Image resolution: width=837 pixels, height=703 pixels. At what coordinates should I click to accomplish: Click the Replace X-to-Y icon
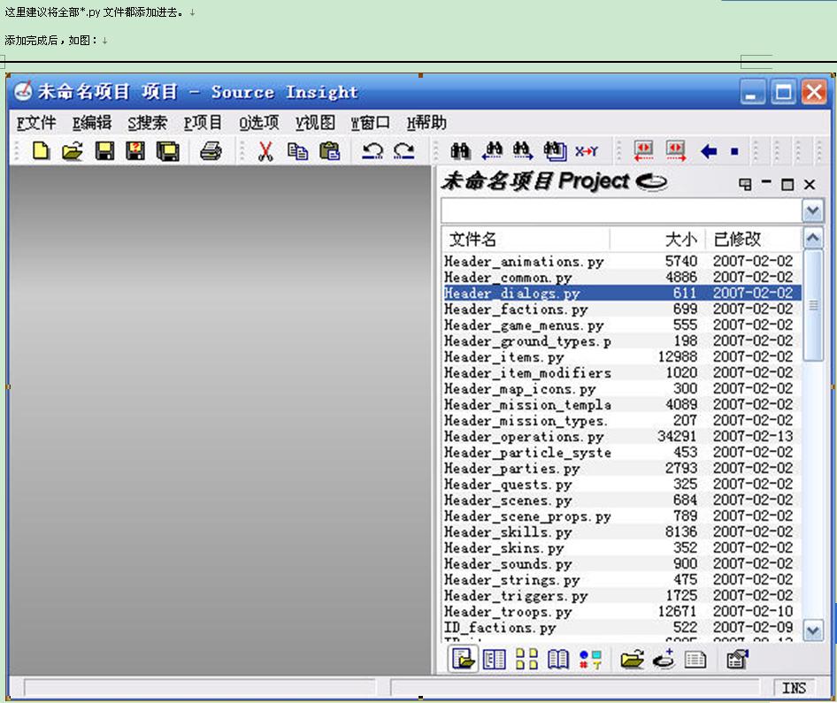pos(586,151)
